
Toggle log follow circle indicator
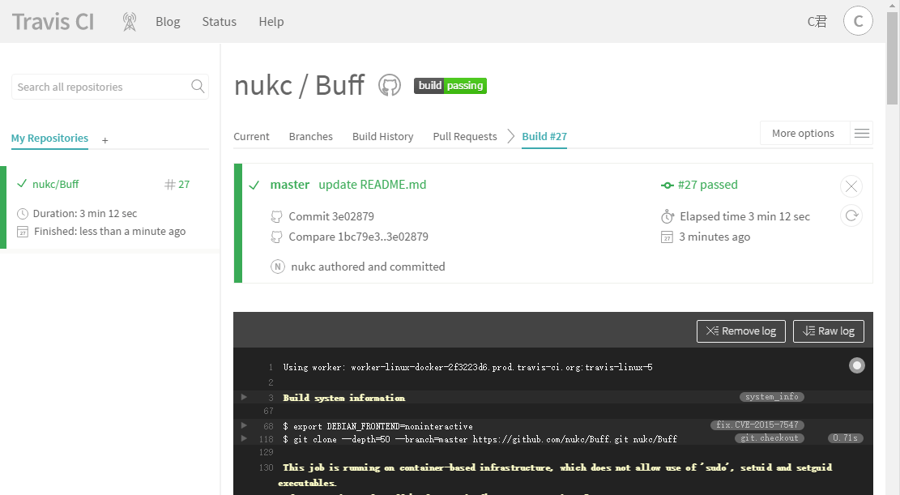pos(856,366)
